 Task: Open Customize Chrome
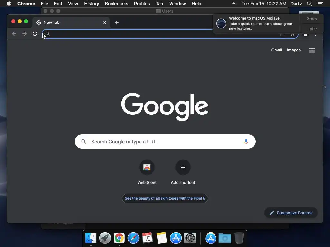tap(291, 213)
